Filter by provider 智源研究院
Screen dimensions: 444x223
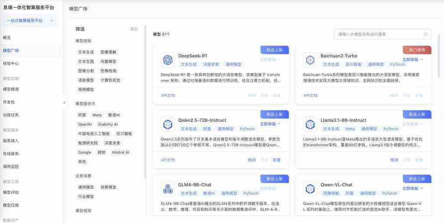click(x=88, y=143)
